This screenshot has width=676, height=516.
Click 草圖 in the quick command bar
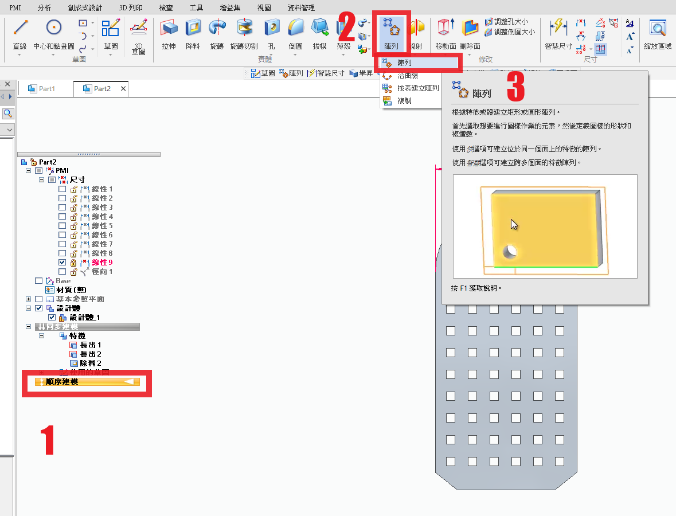pos(263,73)
